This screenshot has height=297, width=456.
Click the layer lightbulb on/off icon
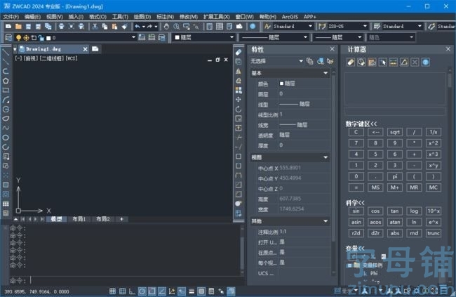tap(18, 37)
